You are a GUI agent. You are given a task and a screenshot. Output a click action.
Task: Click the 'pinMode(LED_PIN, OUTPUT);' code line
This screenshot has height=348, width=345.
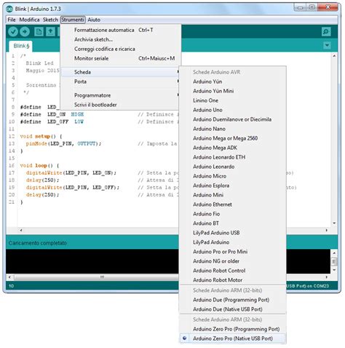coord(63,143)
